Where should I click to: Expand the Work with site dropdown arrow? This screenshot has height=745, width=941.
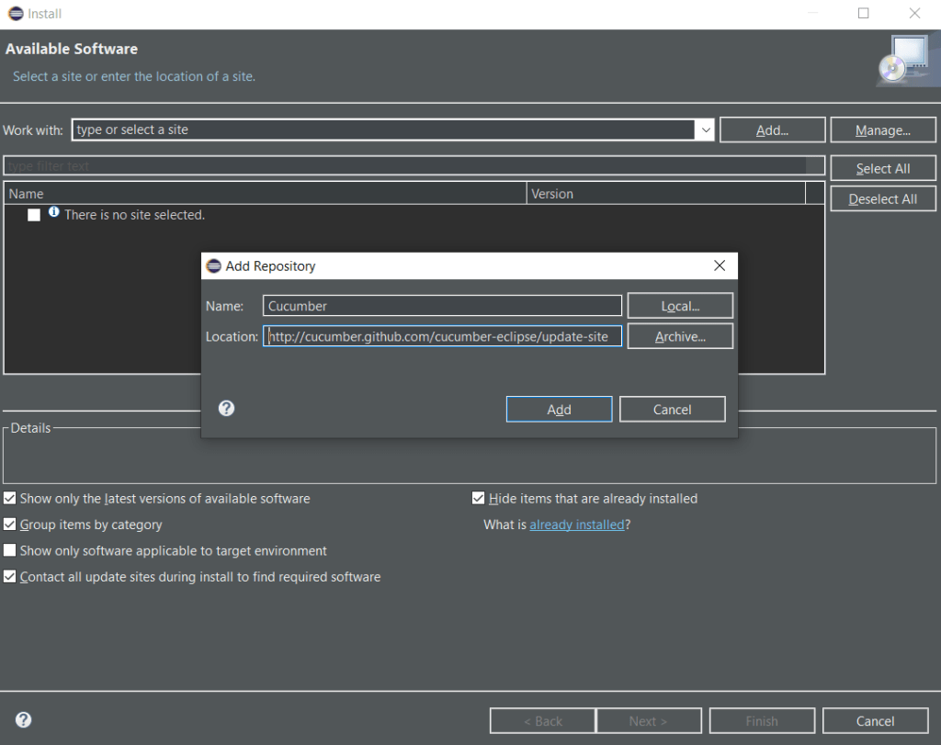pos(705,130)
